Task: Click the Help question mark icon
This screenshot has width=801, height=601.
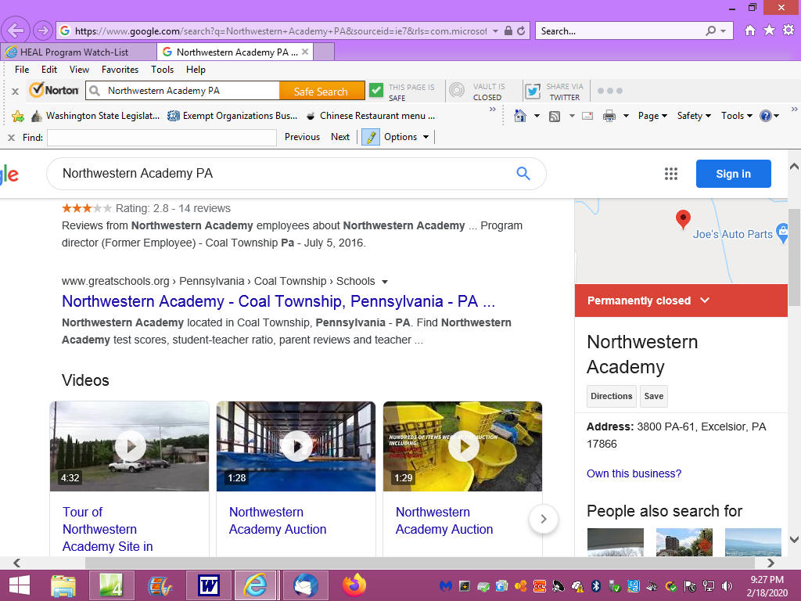Action: point(765,116)
